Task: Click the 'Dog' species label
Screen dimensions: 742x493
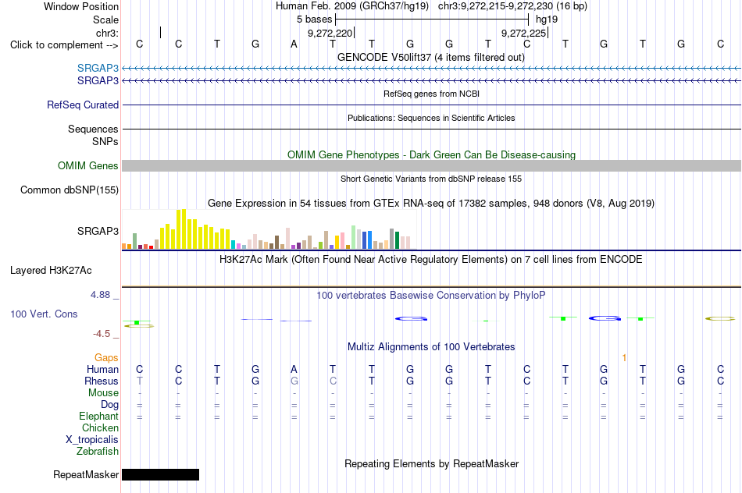Action: [109, 405]
